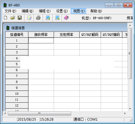Open the 编辑(E) menu
Screen dimensions: 135x124
click(x=28, y=11)
